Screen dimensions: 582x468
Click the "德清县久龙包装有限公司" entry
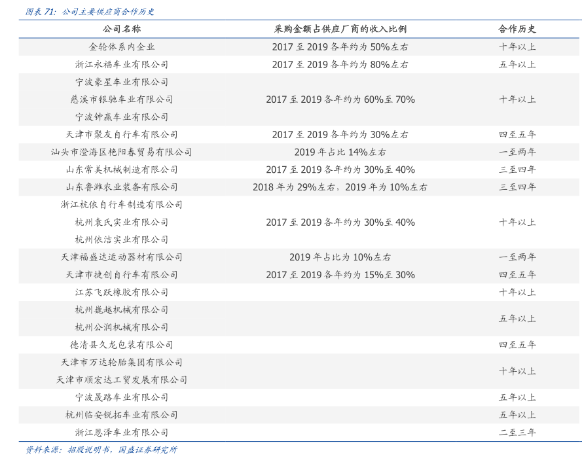click(x=122, y=345)
